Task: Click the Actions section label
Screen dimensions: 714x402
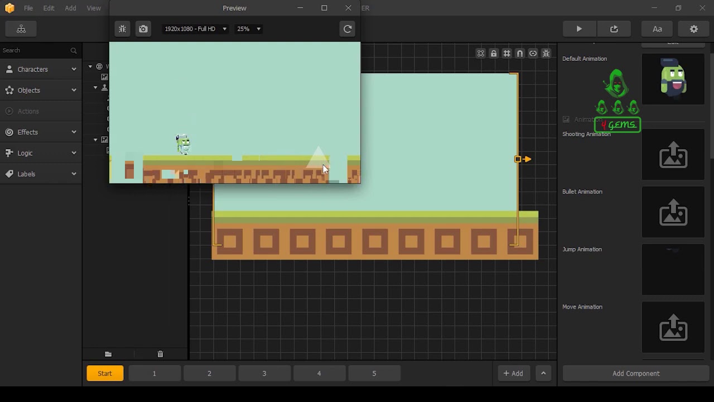Action: pos(28,111)
